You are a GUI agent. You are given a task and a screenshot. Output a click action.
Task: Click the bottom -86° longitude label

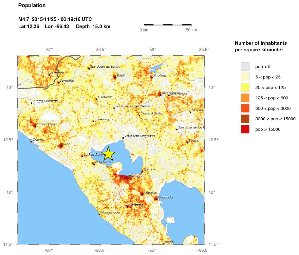point(152,250)
